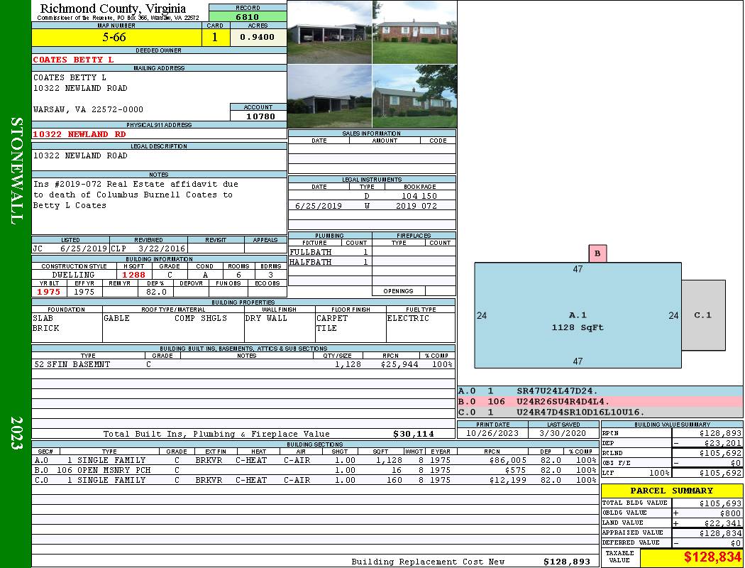Click the physical address 10322 NEWLAND RD
745x568 pixels.
pos(79,134)
